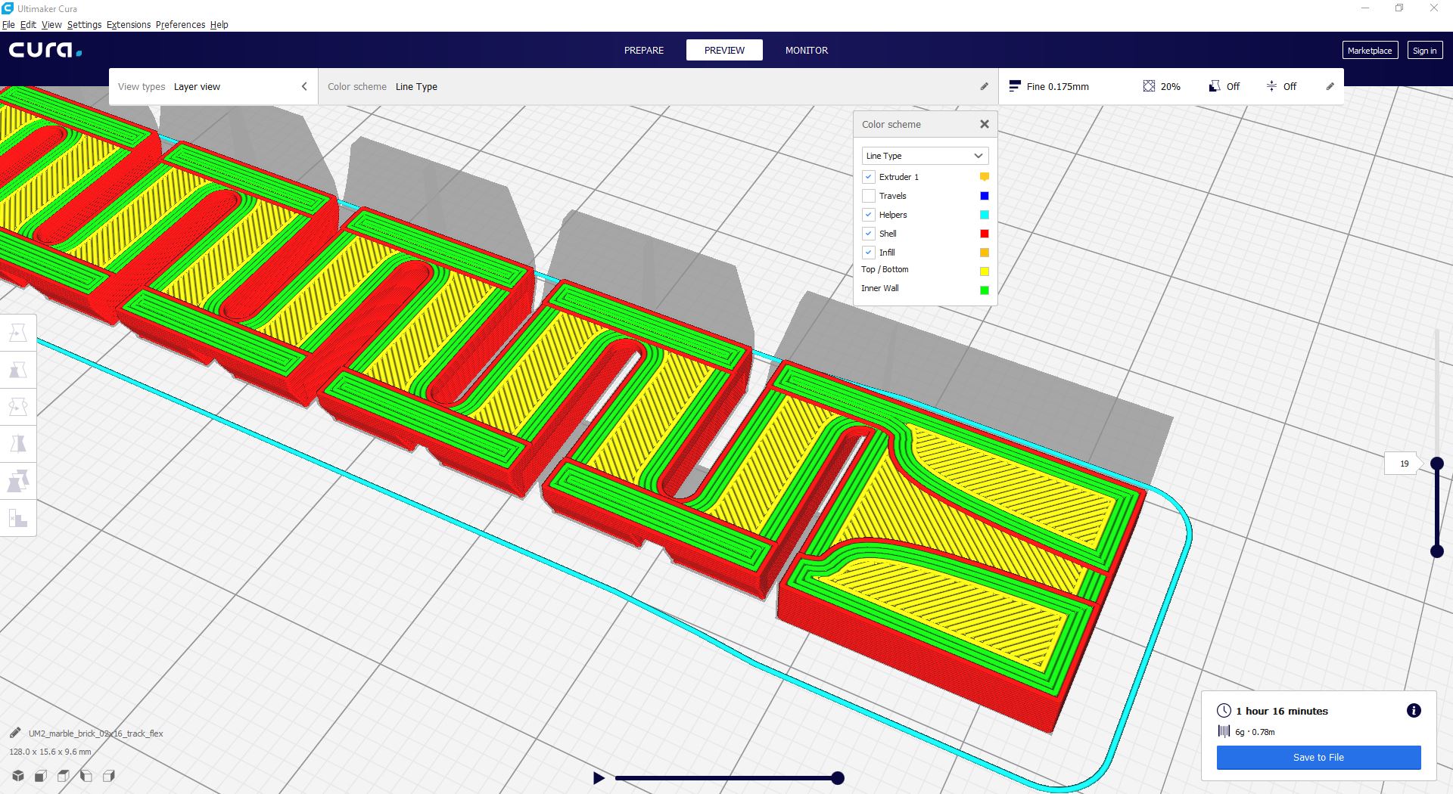Click the upper layer slider handle
This screenshot has height=794, width=1453.
(1436, 464)
